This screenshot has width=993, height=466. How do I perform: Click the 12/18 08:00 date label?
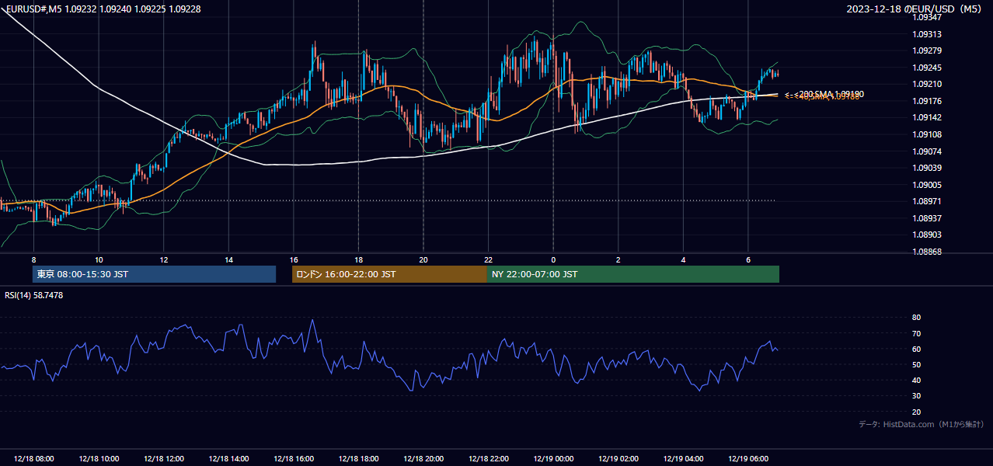[x=33, y=459]
